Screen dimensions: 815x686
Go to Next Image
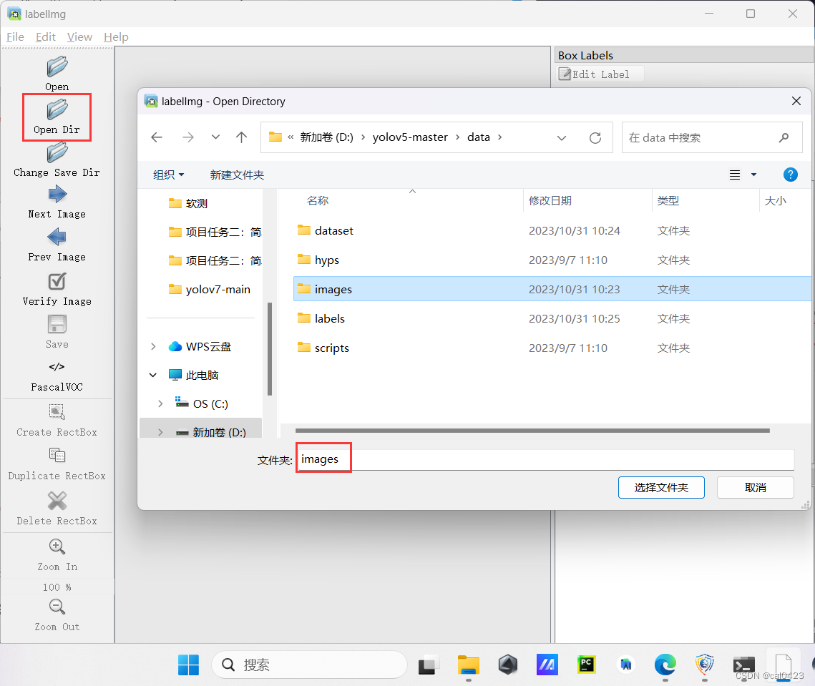click(x=57, y=202)
